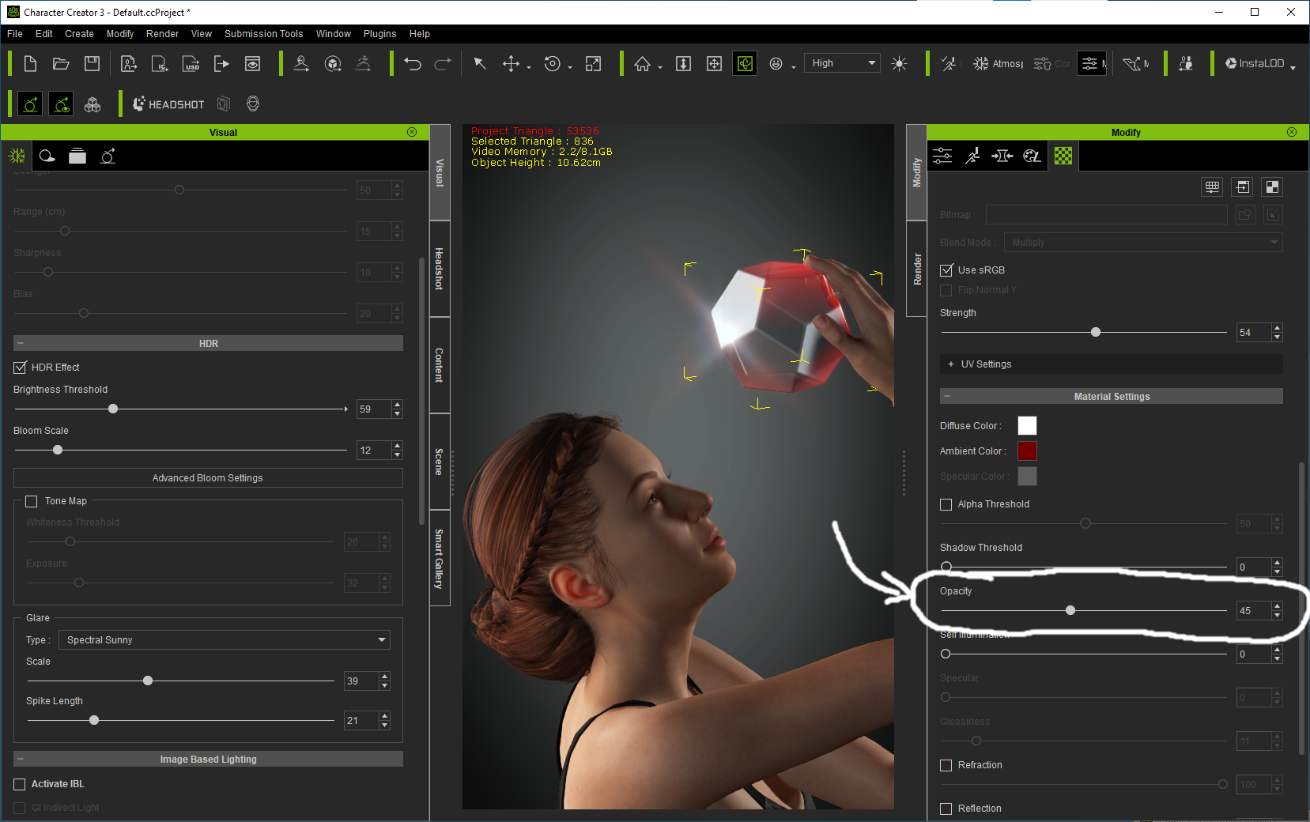Click the sun lighting icon in toolbar
This screenshot has height=822, width=1310.
899,64
